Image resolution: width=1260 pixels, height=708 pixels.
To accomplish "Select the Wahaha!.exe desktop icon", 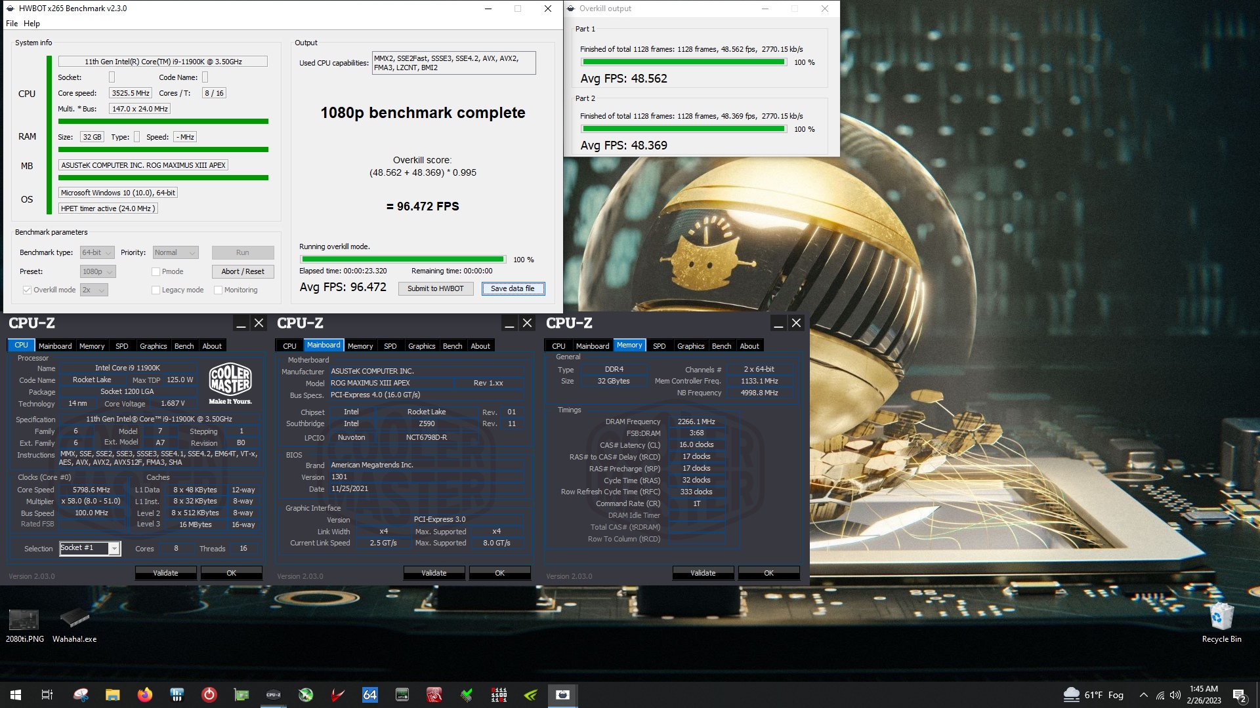I will point(74,625).
